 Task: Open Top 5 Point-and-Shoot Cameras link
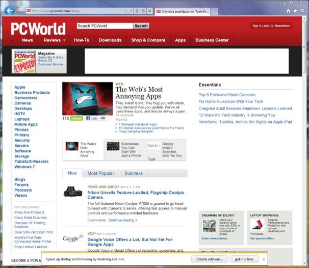click(227, 95)
